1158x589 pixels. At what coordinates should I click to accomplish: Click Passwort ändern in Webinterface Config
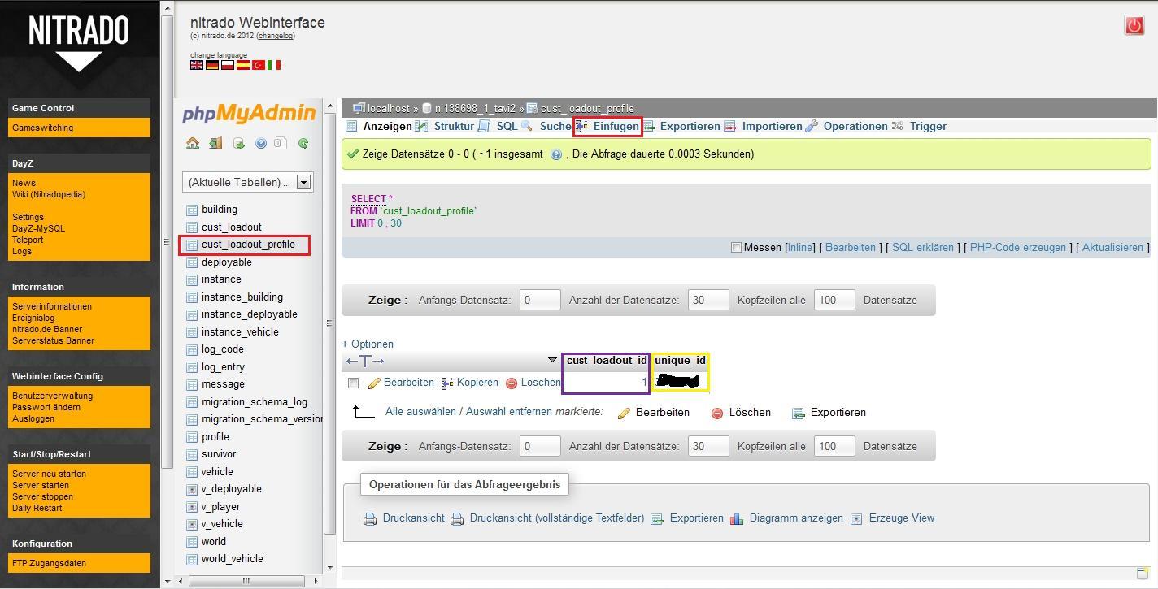46,407
